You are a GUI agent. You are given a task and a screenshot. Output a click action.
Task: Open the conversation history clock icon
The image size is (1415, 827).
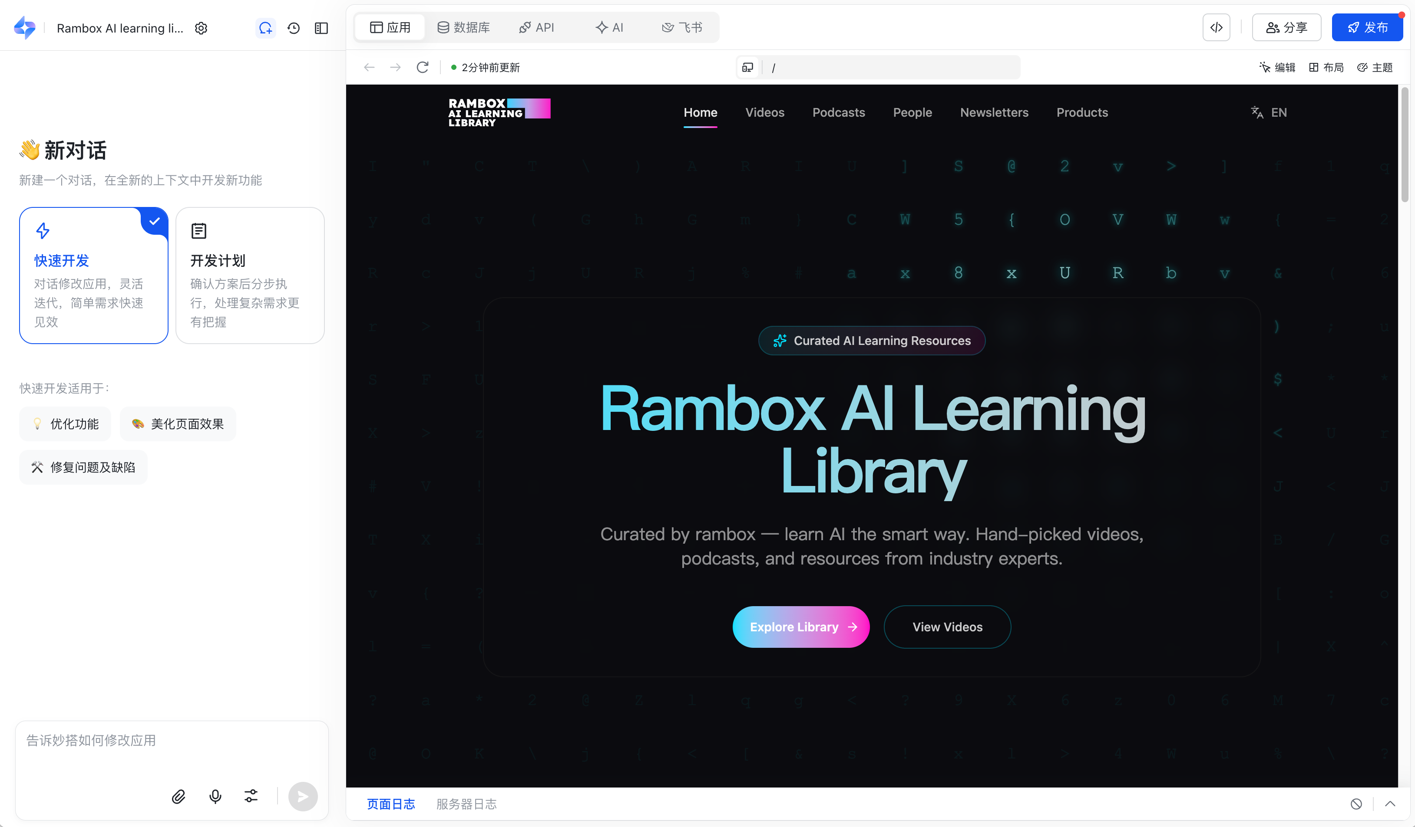point(293,28)
